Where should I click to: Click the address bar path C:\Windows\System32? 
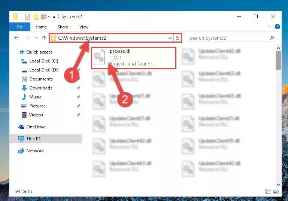[x=82, y=38]
